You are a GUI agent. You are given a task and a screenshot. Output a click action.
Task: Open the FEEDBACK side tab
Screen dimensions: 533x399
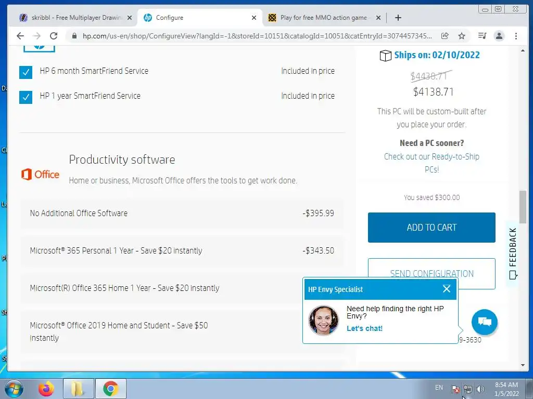[x=513, y=253]
